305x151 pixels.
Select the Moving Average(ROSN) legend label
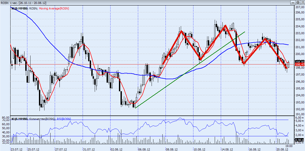point(54,8)
